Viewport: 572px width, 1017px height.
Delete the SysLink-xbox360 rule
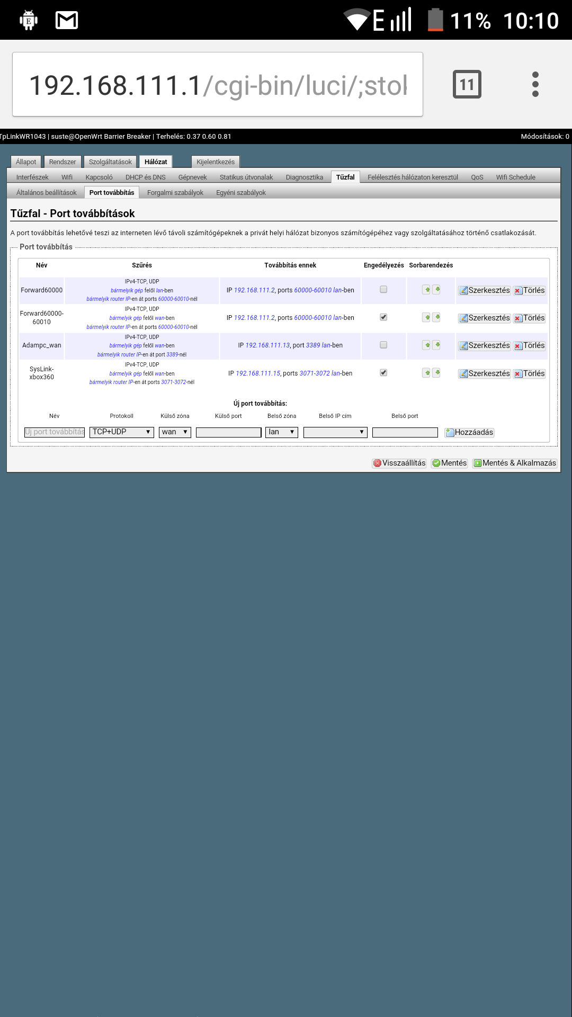[530, 373]
